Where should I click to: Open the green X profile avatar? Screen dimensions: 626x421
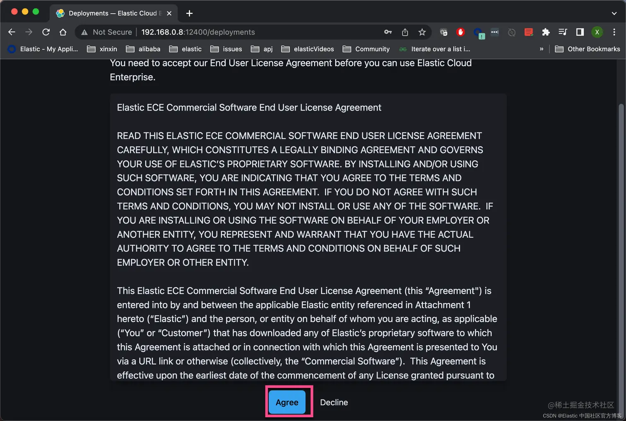(597, 32)
